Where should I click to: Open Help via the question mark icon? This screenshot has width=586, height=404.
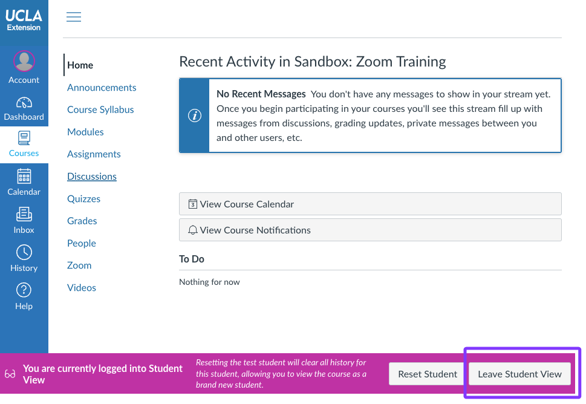tap(24, 290)
